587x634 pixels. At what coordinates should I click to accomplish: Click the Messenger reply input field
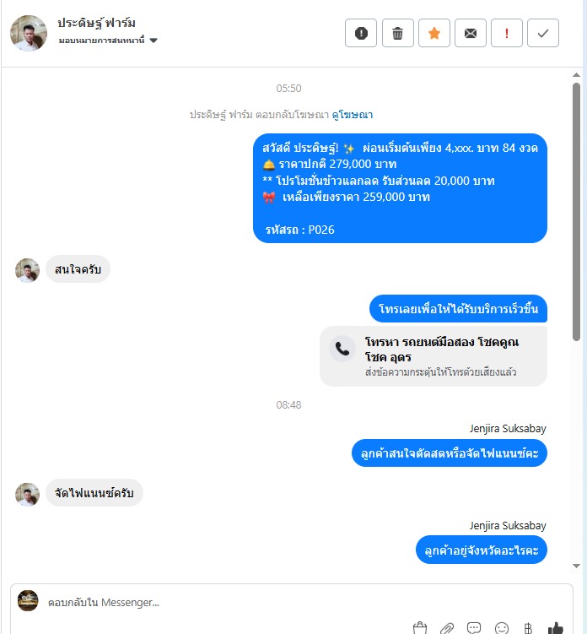(x=291, y=602)
